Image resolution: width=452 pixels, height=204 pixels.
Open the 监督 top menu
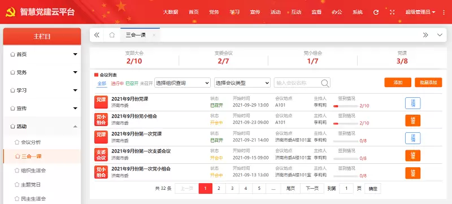click(x=316, y=12)
